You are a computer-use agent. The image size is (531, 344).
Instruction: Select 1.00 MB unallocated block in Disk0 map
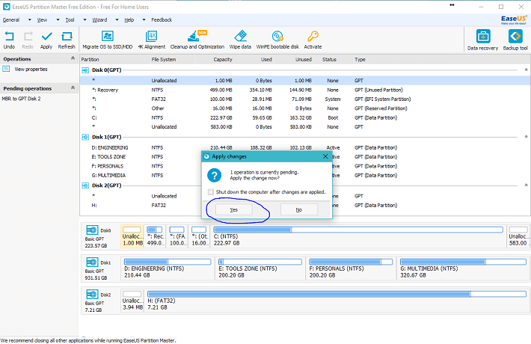click(132, 236)
